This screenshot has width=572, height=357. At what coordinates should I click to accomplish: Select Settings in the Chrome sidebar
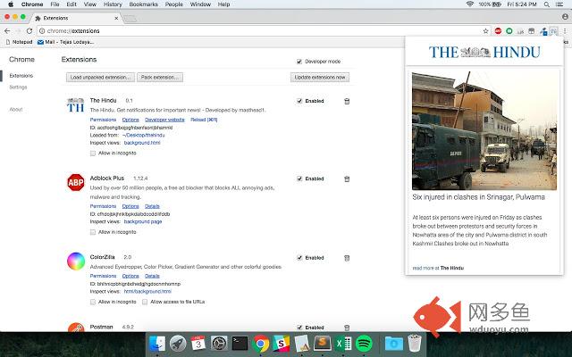point(18,87)
